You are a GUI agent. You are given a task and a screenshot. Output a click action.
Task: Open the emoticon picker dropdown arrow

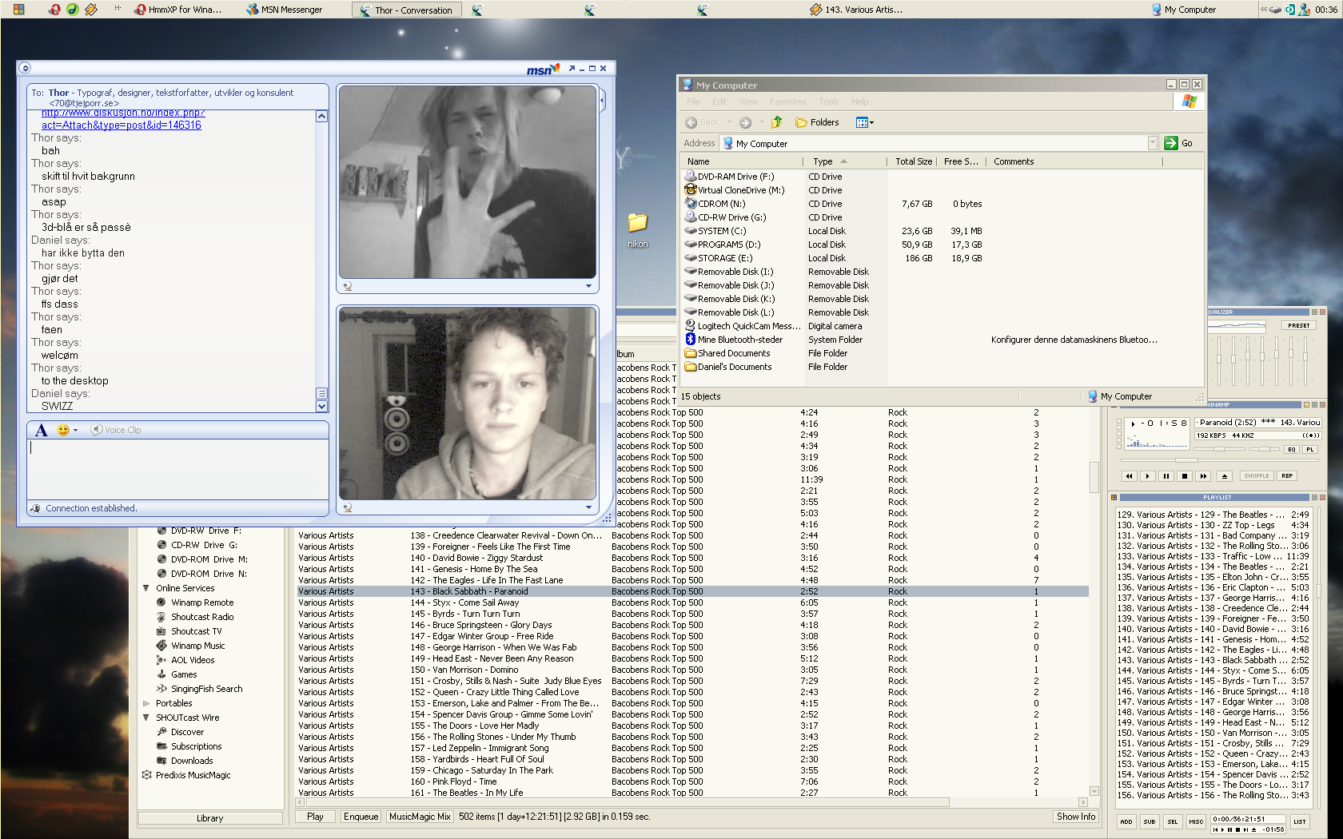pos(76,431)
